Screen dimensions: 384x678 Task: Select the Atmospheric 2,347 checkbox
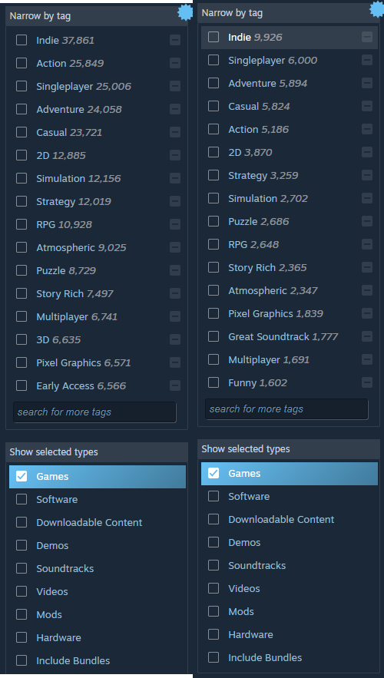tap(214, 290)
